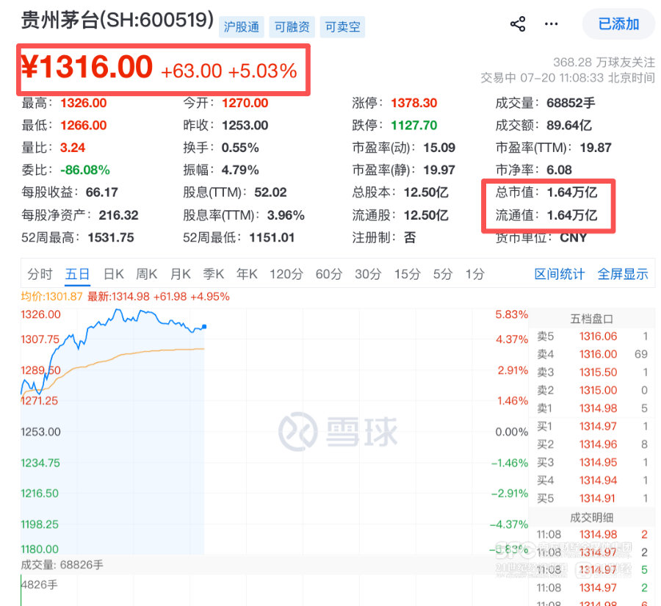Viewport: 661px width, 606px height.
Task: Click the 买3 row price 1314.95
Action: [598, 462]
